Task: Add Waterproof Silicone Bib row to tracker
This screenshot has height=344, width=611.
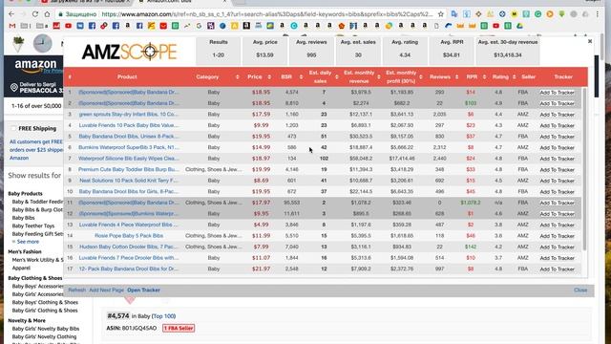Action: coord(558,159)
